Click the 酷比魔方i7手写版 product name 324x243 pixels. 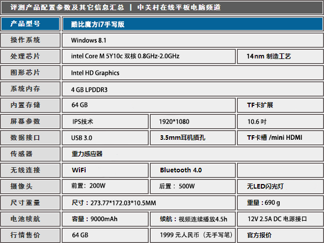98,24
